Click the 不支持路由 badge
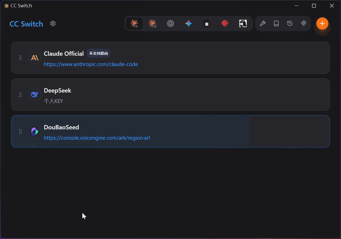341x239 pixels. click(98, 53)
